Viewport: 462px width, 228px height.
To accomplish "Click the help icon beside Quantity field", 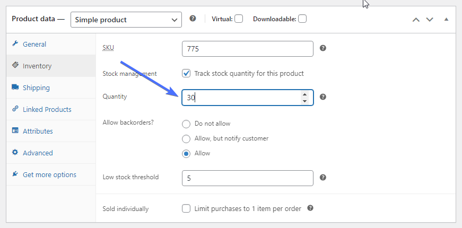I will [323, 97].
